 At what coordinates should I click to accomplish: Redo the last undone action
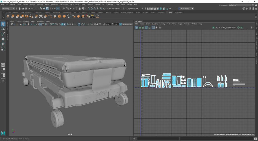coord(32,9)
